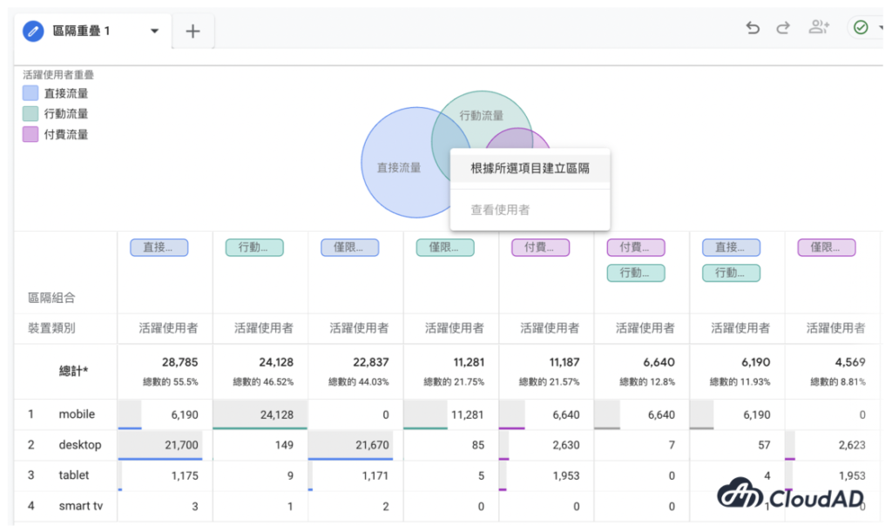892x532 pixels.
Task: Click the 85 cell in the desktop row
Action: [x=478, y=445]
